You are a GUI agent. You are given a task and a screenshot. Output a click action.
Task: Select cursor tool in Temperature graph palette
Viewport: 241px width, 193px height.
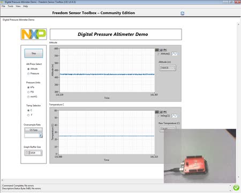click(x=157, y=112)
